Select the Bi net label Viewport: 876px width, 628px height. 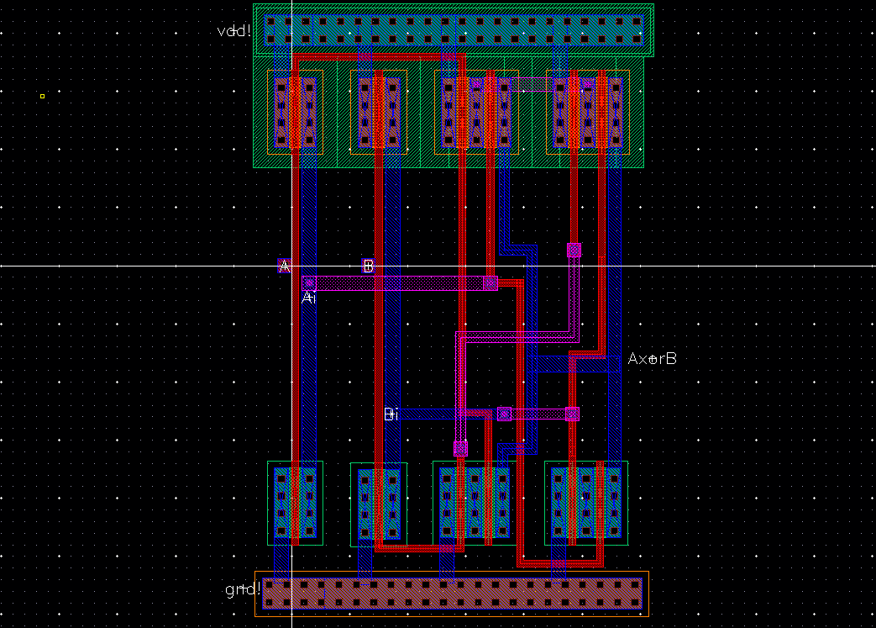391,414
